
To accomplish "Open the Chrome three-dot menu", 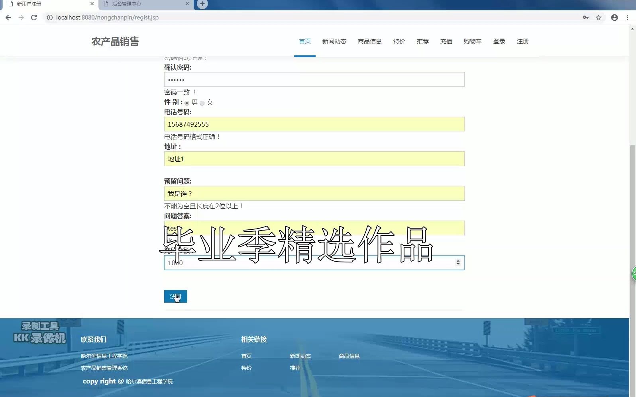I will [x=628, y=18].
